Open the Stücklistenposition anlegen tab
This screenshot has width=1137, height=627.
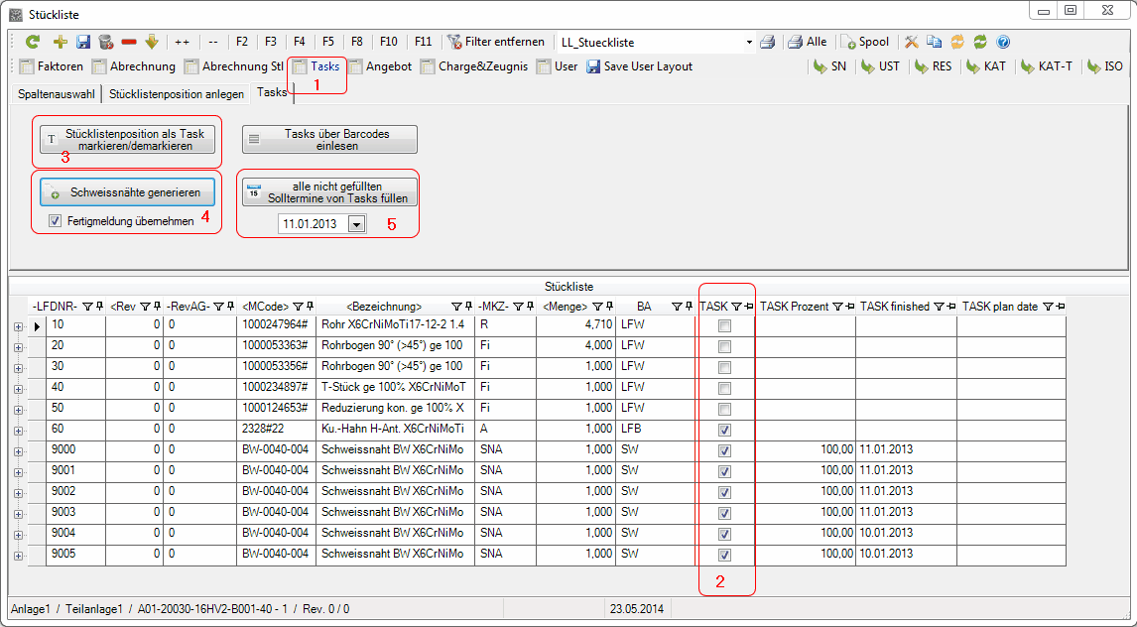(177, 93)
